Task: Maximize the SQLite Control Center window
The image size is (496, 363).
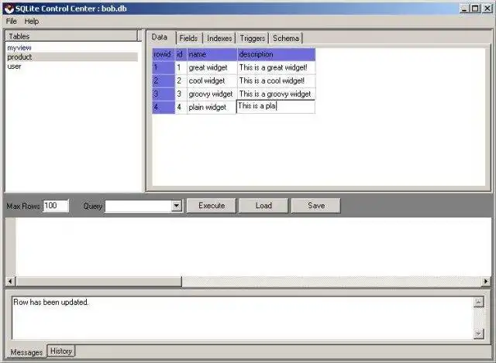Action: 475,9
